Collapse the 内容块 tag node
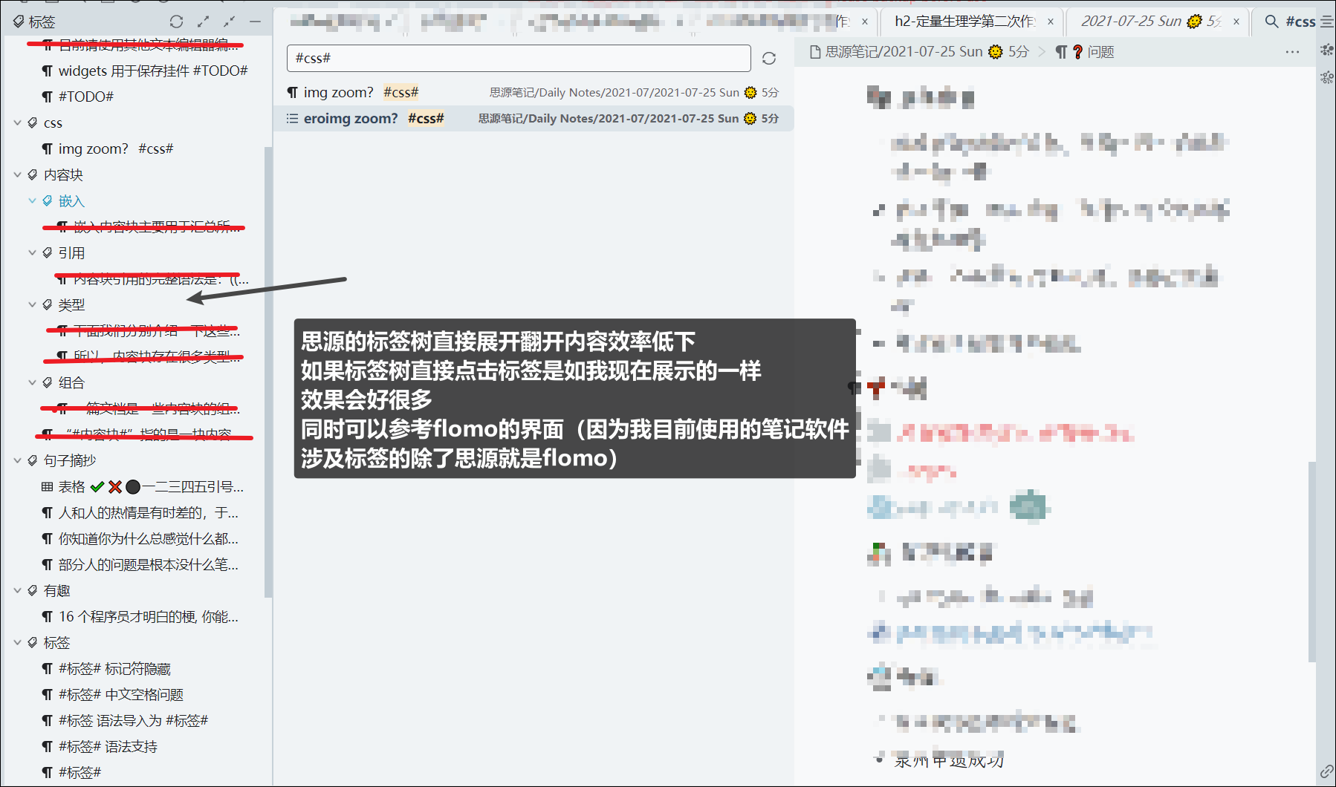 tap(17, 174)
